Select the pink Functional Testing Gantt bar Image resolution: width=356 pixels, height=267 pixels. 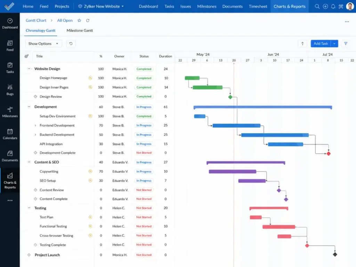(x=279, y=227)
